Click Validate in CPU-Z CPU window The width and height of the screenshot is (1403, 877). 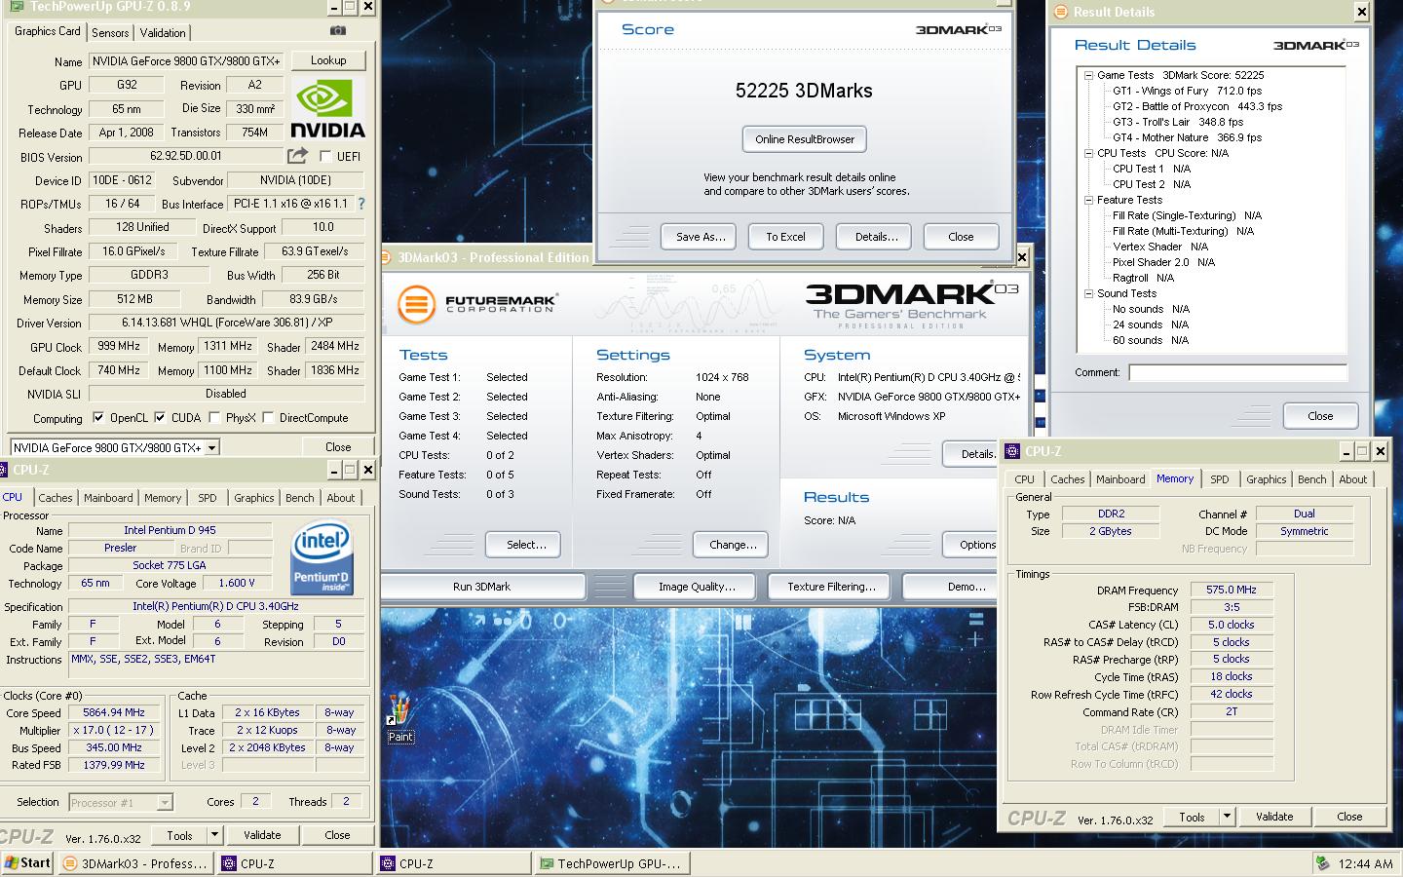pyautogui.click(x=261, y=835)
